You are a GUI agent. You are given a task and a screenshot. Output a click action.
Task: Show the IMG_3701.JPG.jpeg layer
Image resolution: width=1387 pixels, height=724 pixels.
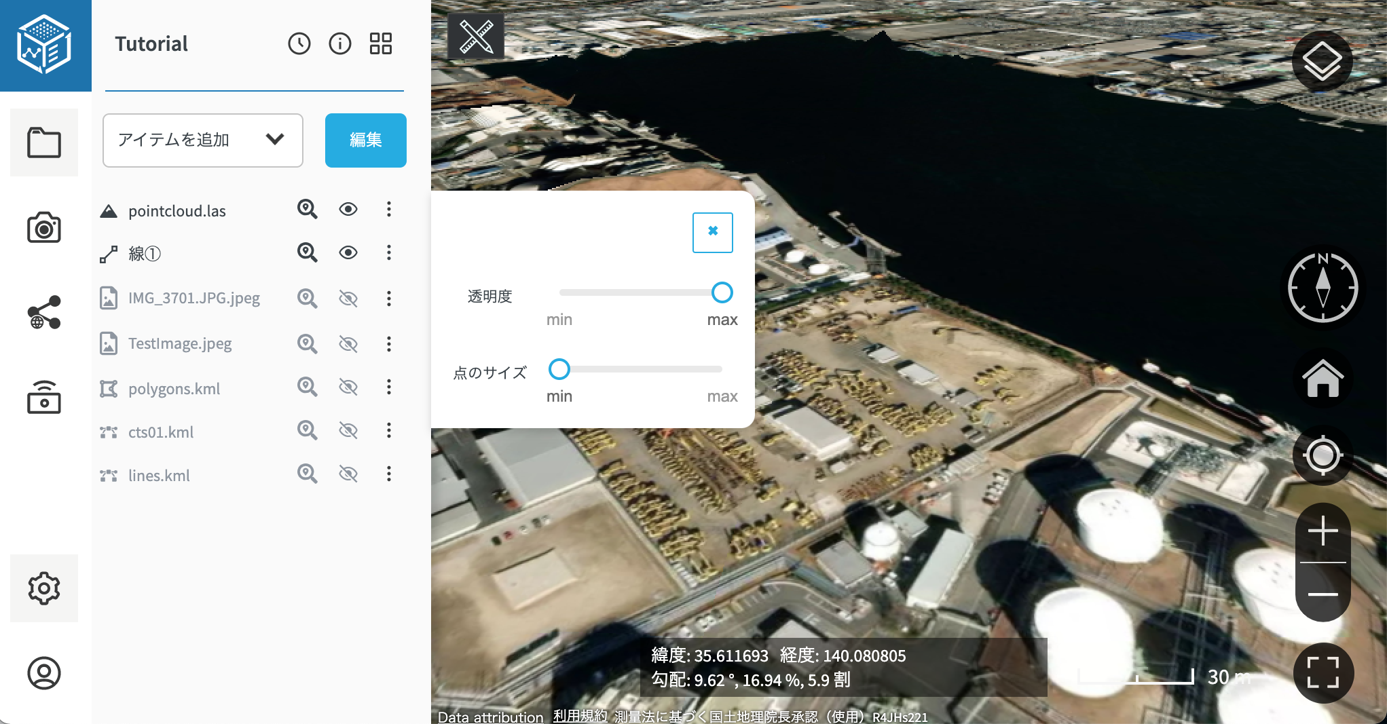coord(348,299)
